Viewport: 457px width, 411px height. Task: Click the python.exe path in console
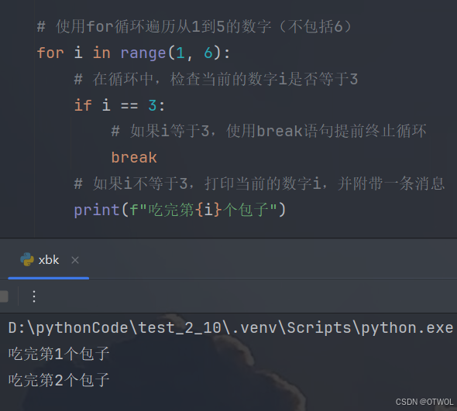pyautogui.click(x=231, y=327)
